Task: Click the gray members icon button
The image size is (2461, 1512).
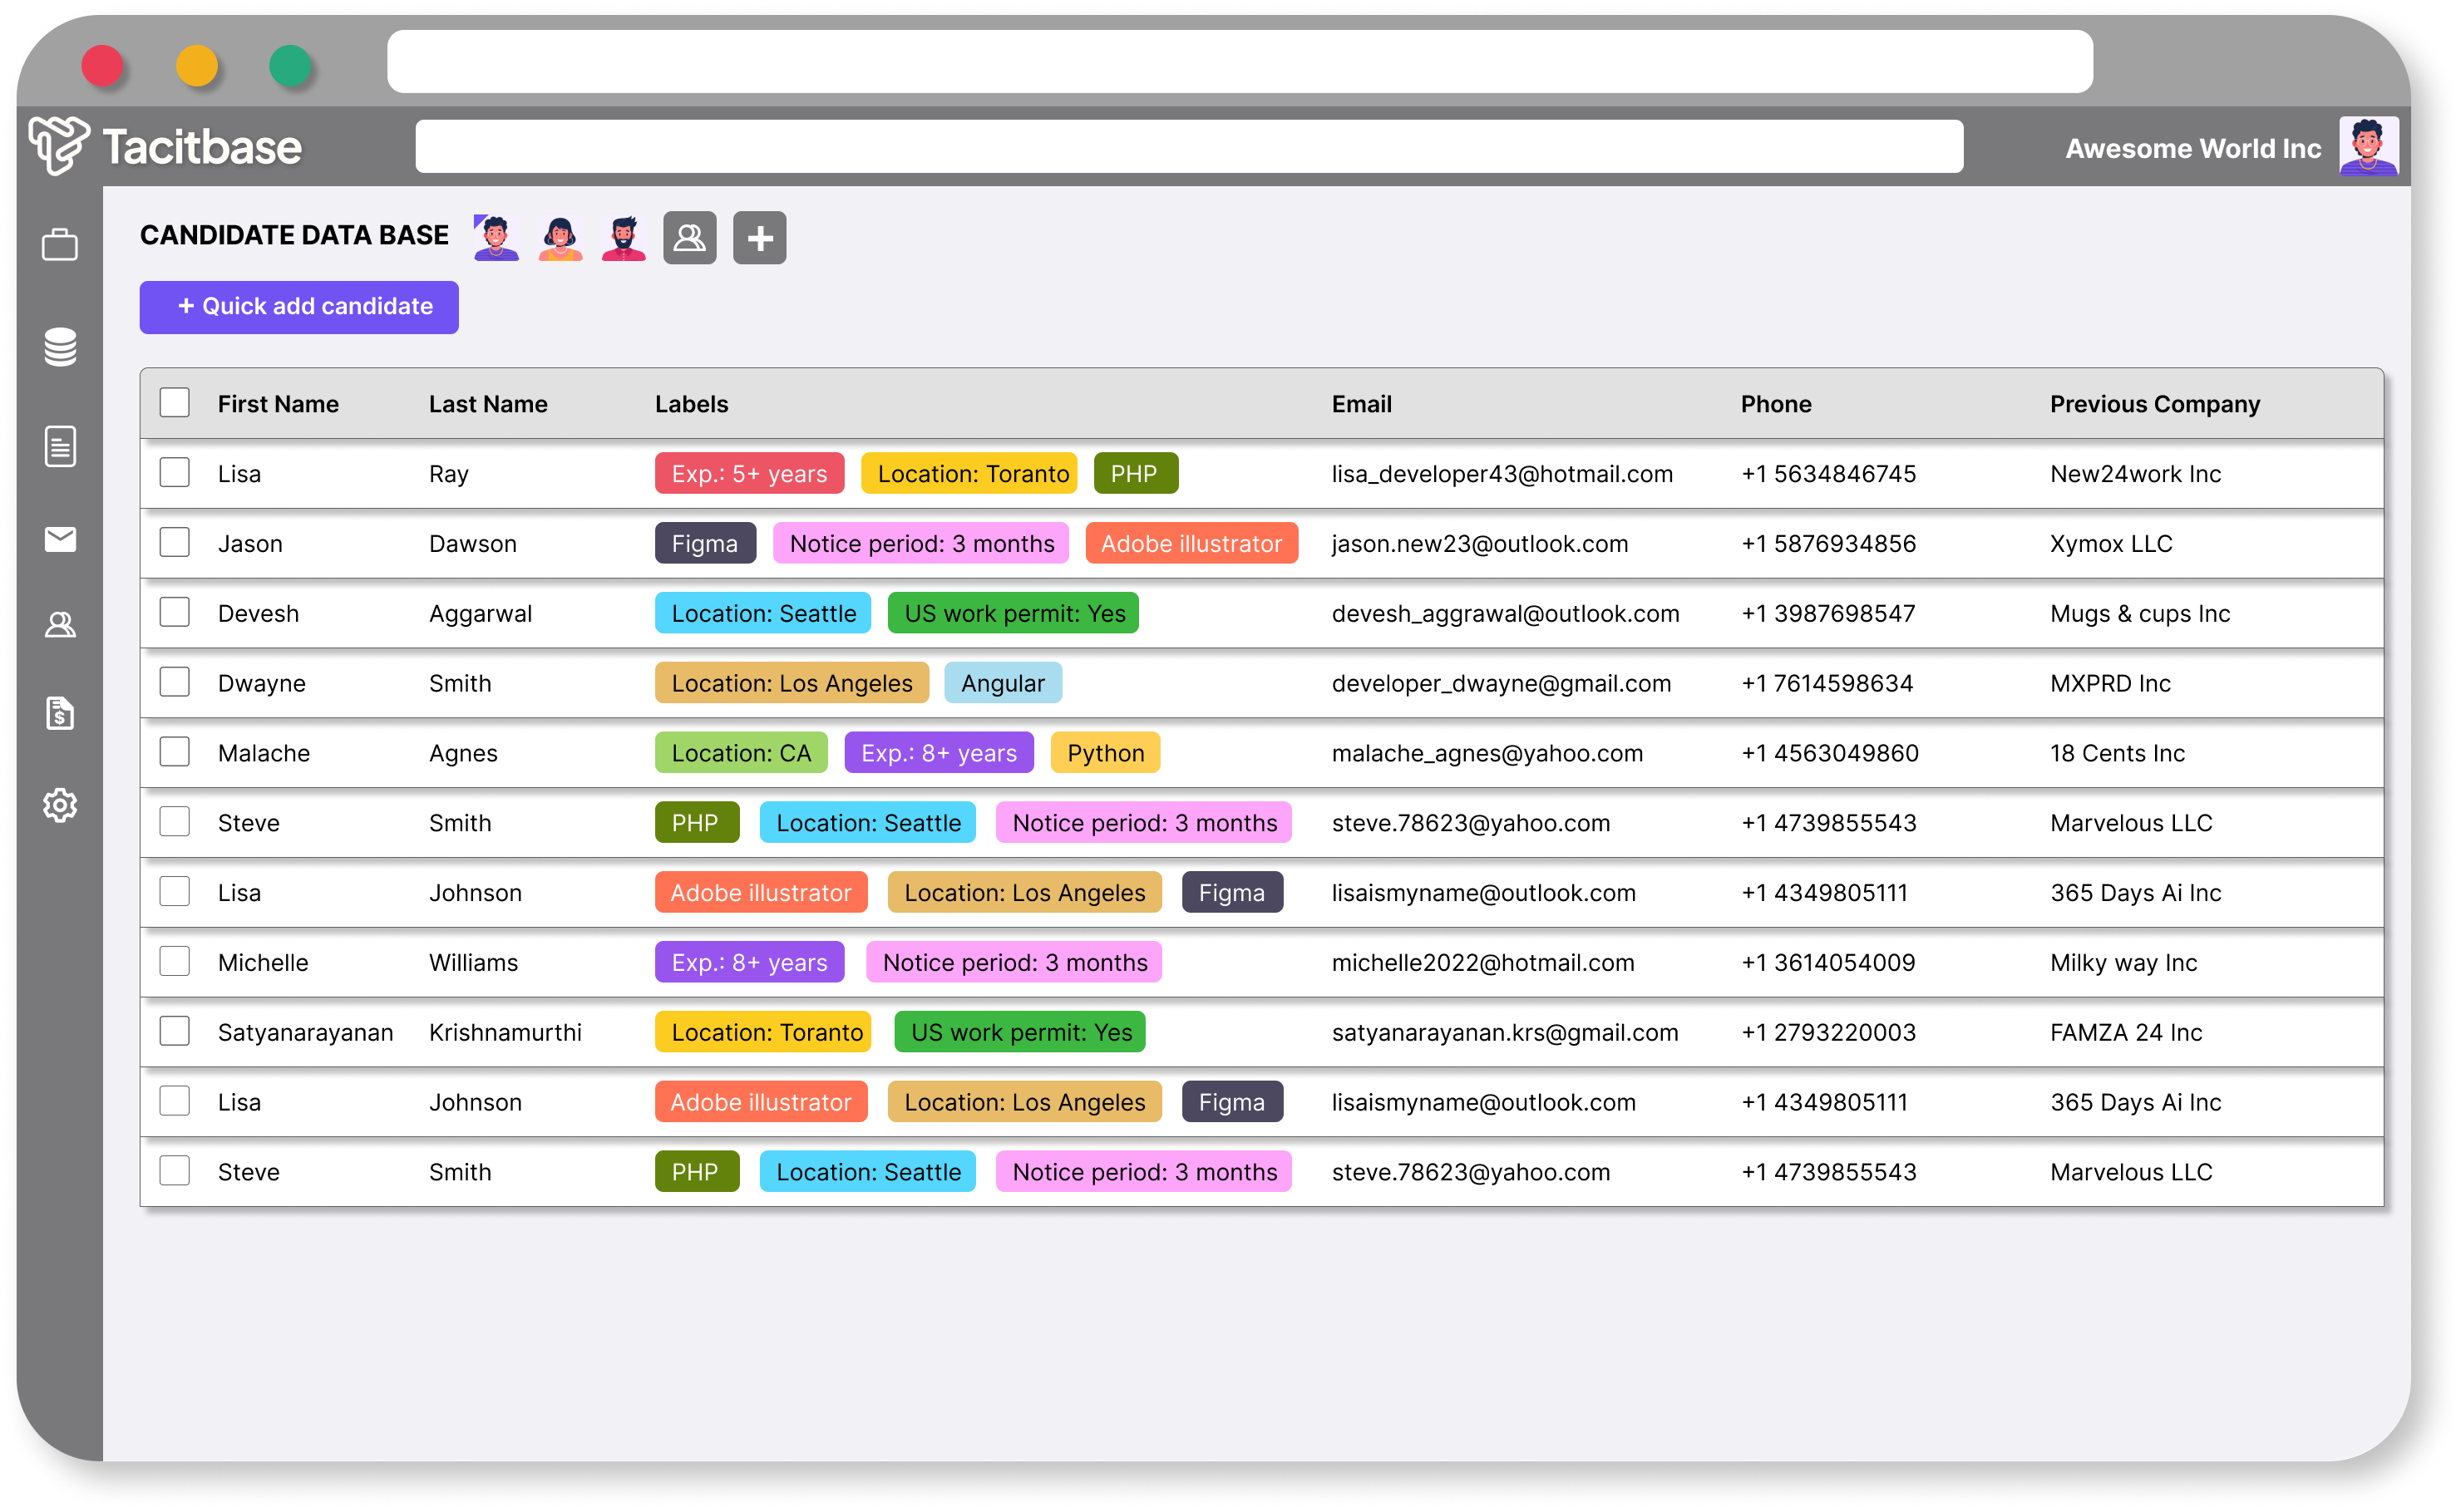Action: pos(689,238)
